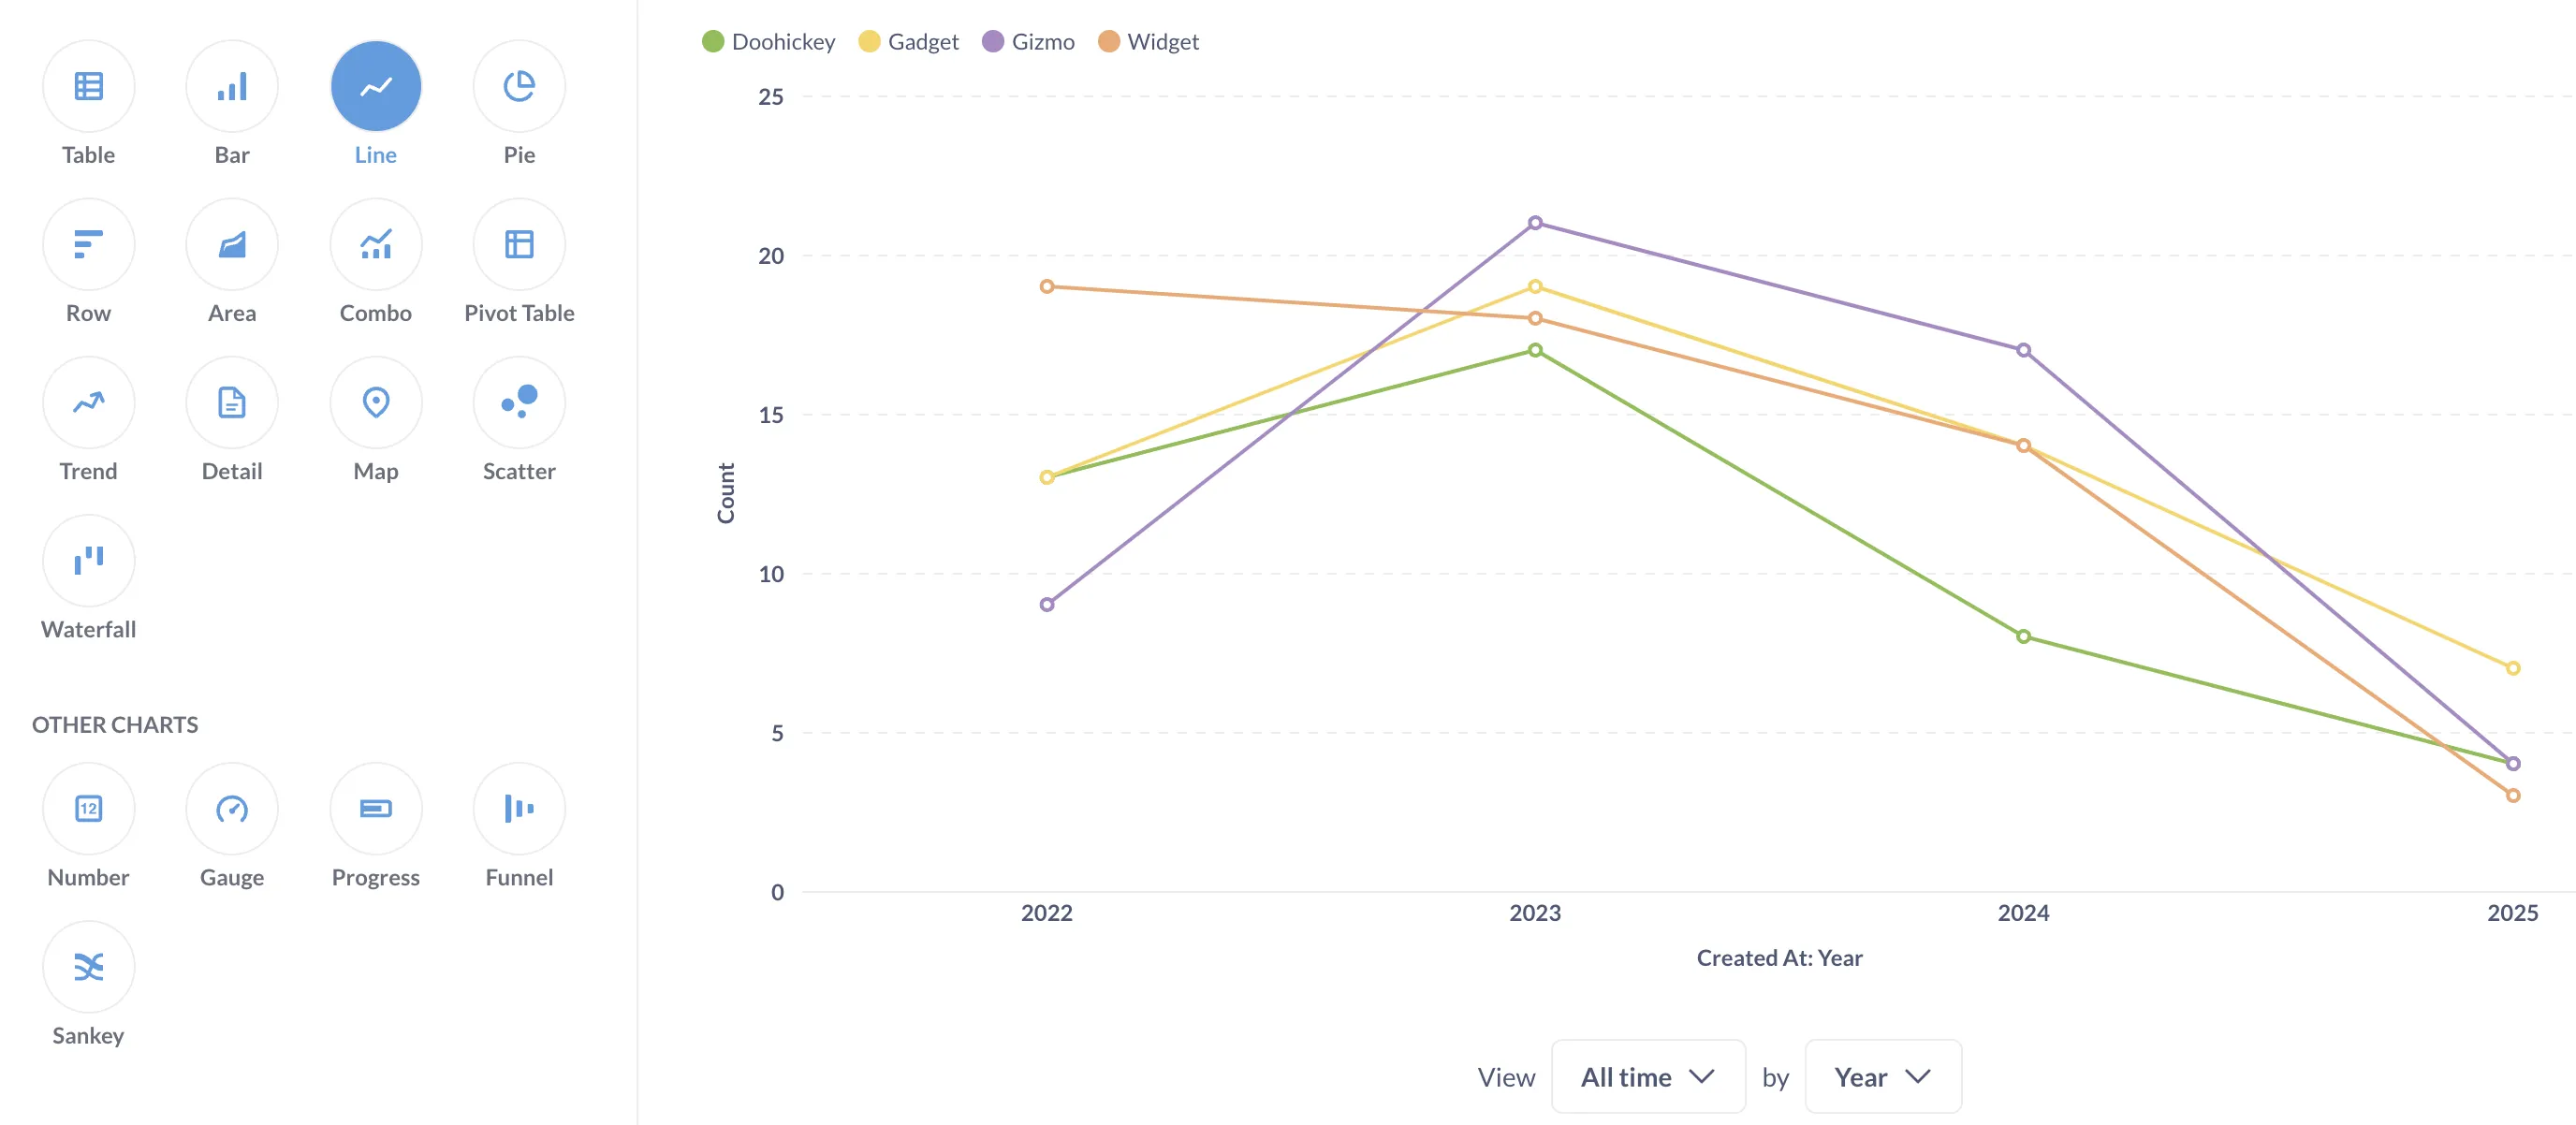Click the Gizmo 2023 data point
2576x1125 pixels.
[x=1535, y=223]
